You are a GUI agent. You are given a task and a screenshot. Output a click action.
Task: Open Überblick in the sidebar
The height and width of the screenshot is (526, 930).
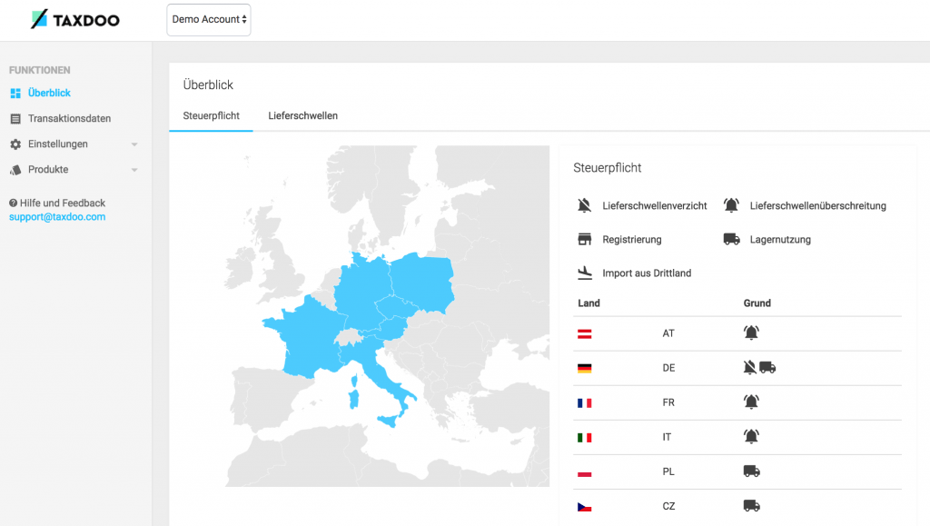[x=49, y=93]
